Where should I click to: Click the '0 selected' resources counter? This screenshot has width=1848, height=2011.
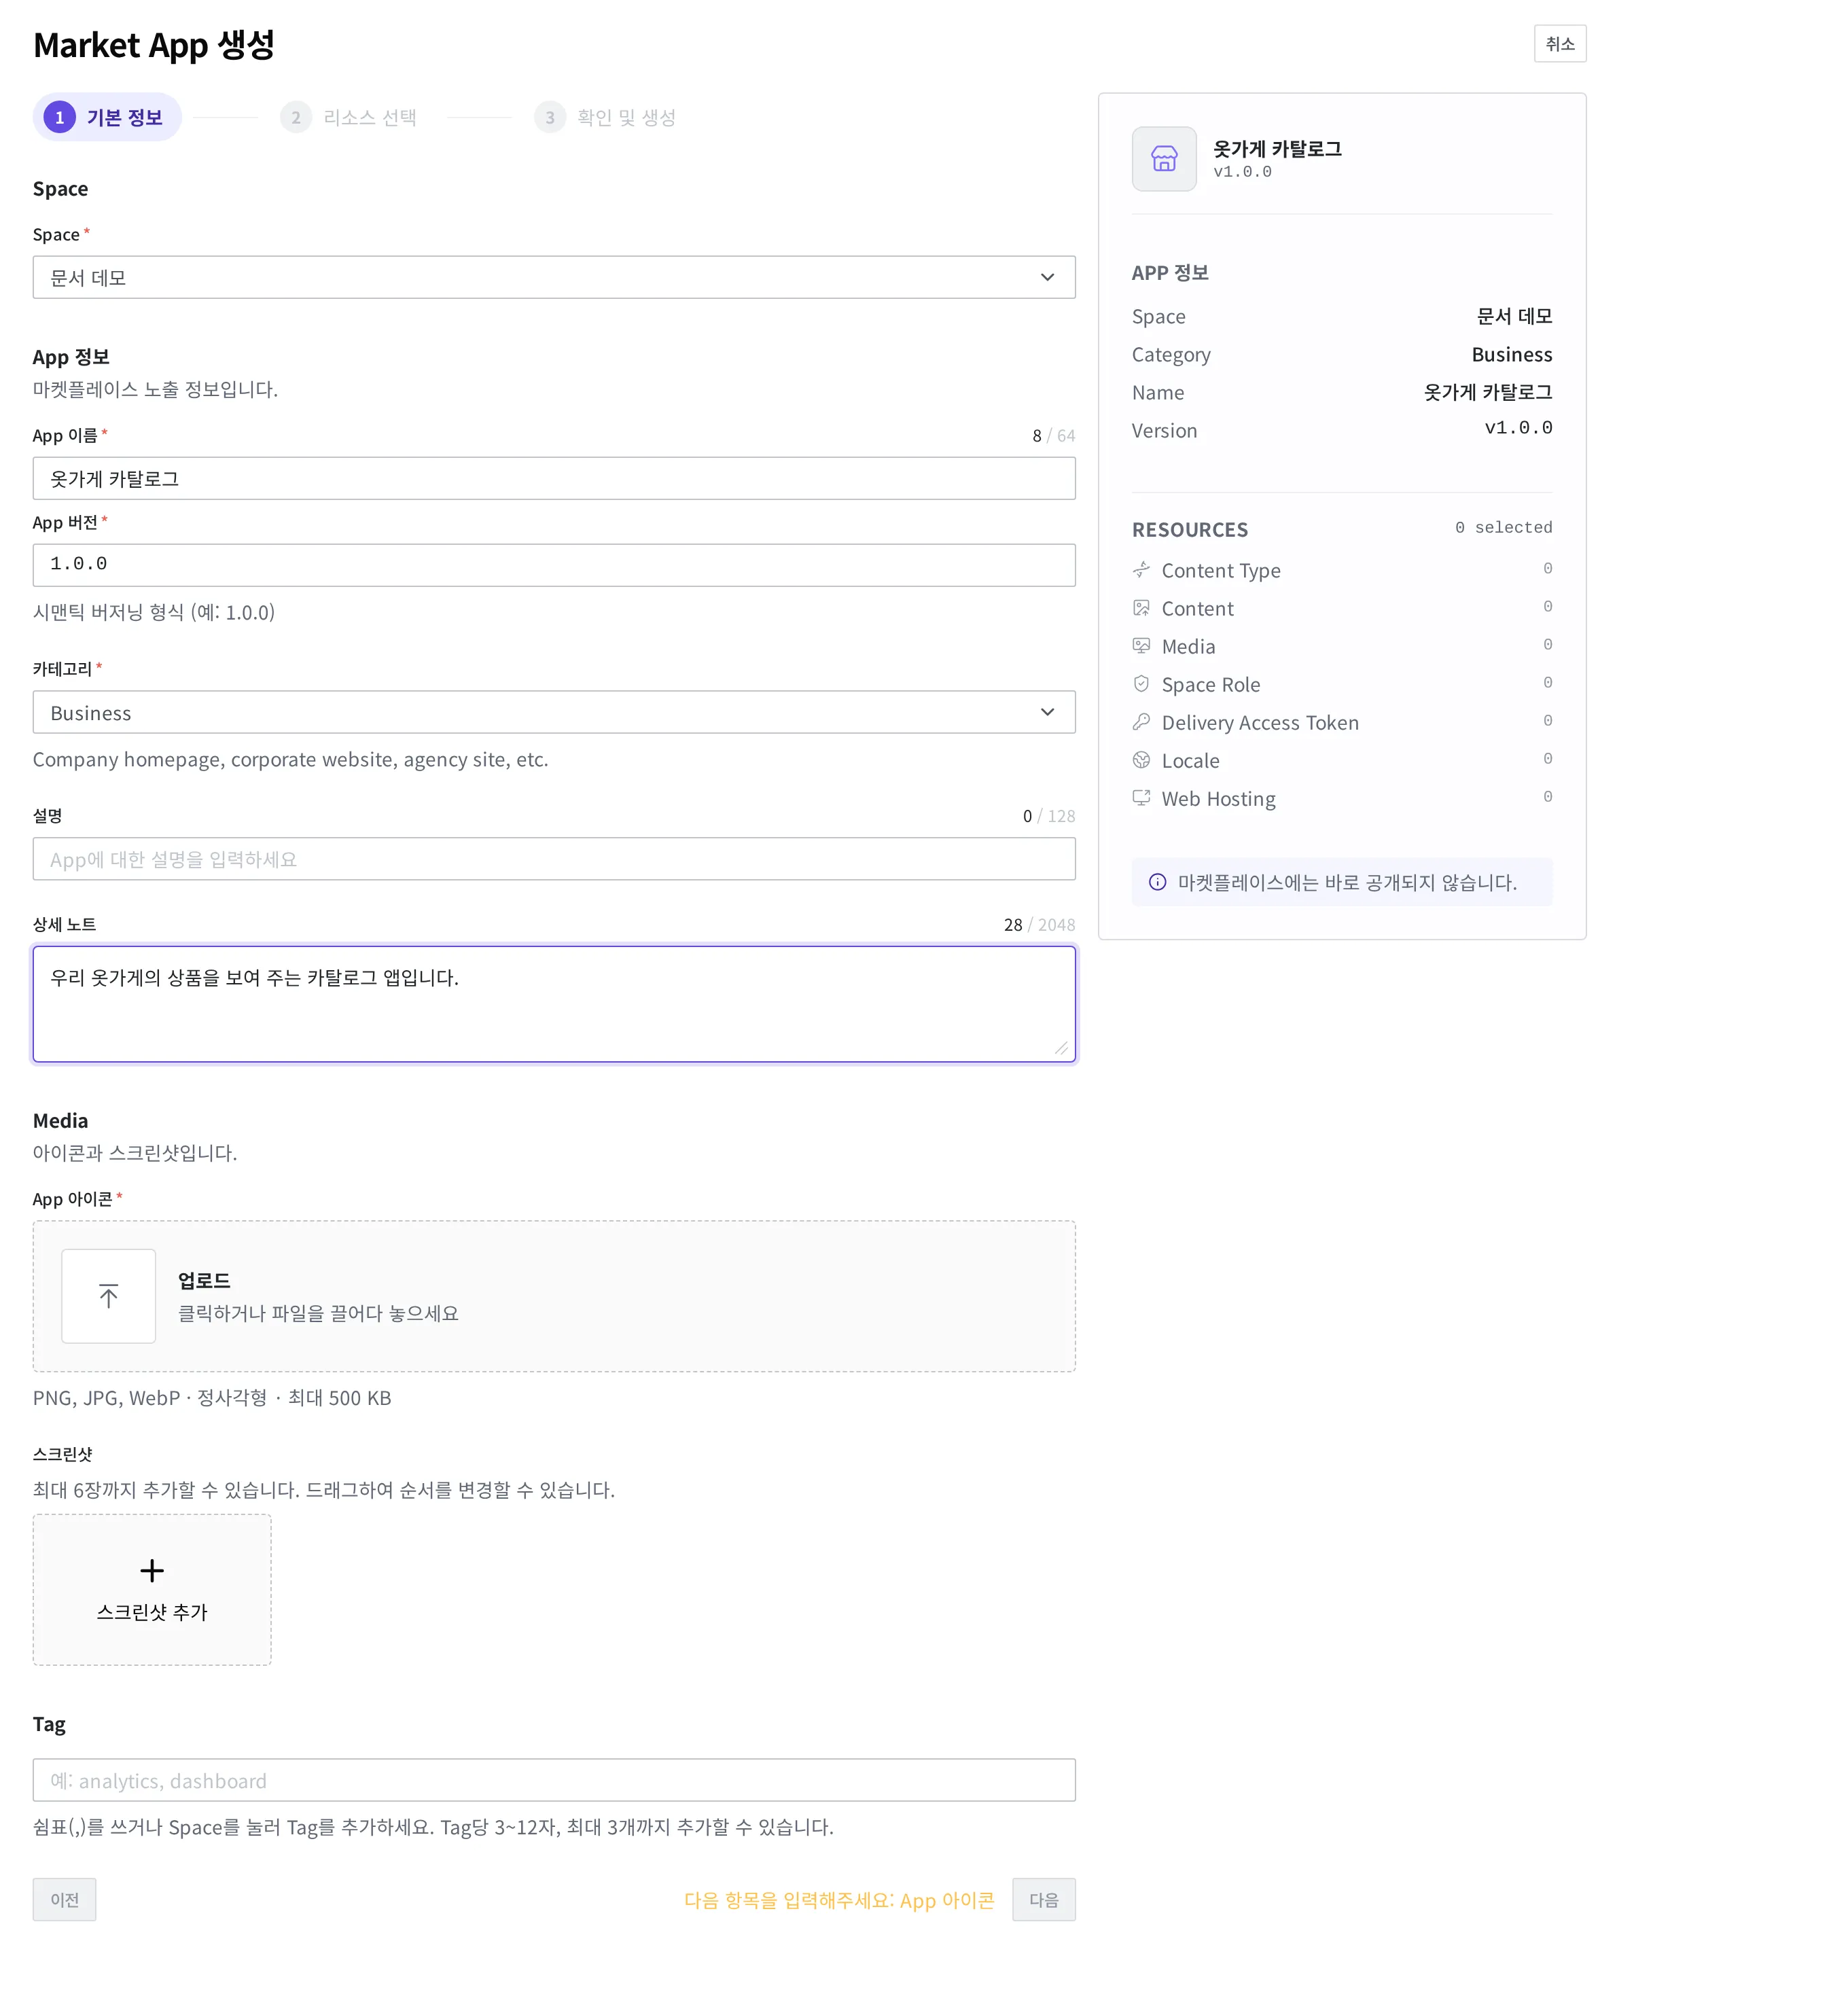tap(1503, 527)
